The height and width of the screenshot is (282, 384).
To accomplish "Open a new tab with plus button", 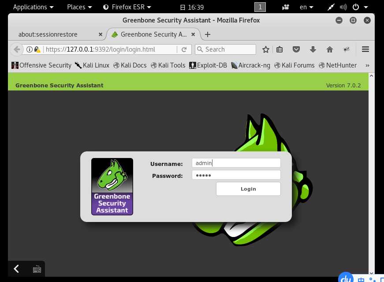I will [x=208, y=34].
